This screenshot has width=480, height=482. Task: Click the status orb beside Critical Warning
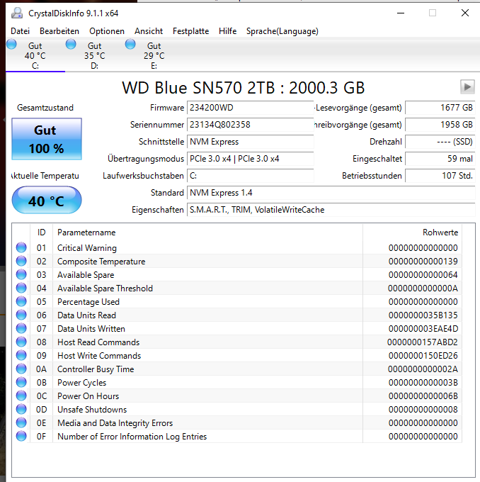tap(21, 247)
